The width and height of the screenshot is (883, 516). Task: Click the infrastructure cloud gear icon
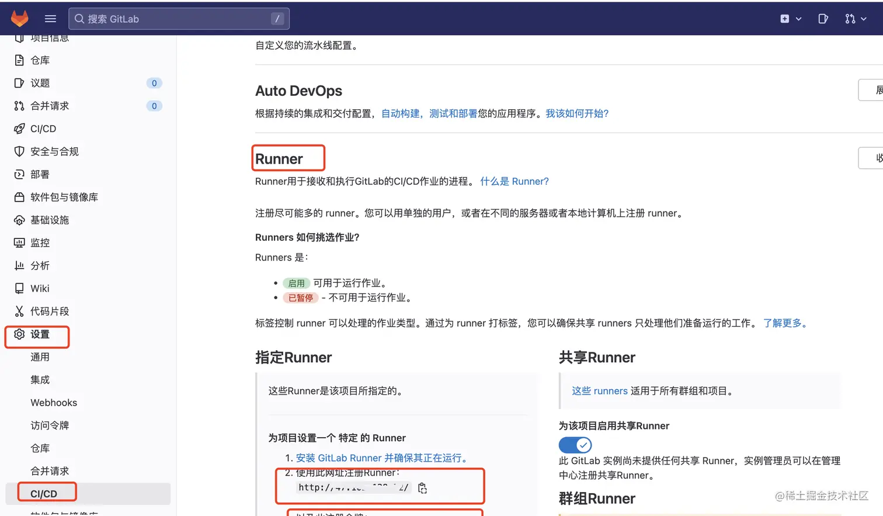point(19,220)
